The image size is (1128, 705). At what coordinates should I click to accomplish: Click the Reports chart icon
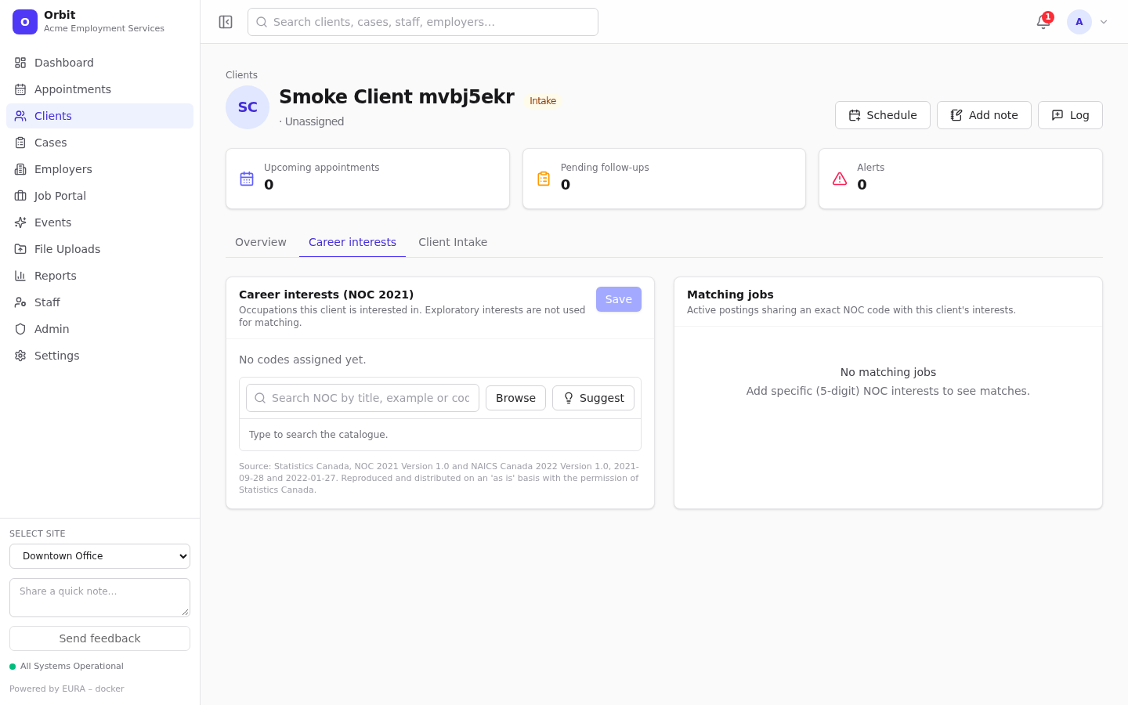(20, 276)
